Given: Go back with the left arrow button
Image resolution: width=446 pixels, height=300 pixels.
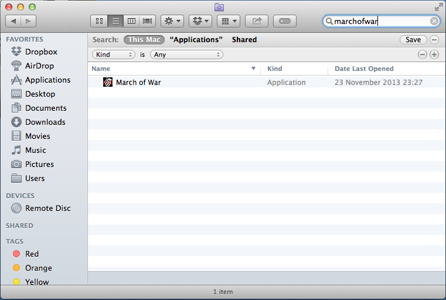Looking at the screenshot, I should (13, 21).
